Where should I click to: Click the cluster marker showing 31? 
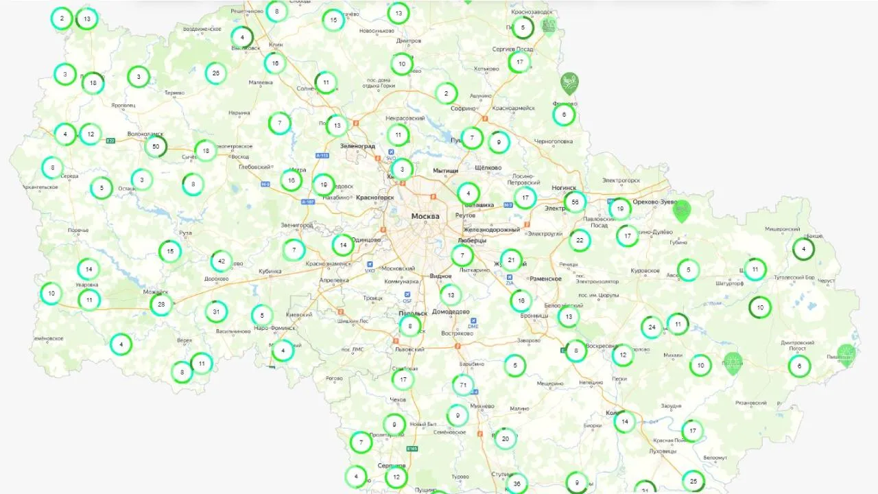pos(216,311)
